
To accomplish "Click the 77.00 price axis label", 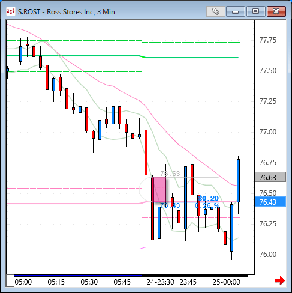I will tap(268, 132).
